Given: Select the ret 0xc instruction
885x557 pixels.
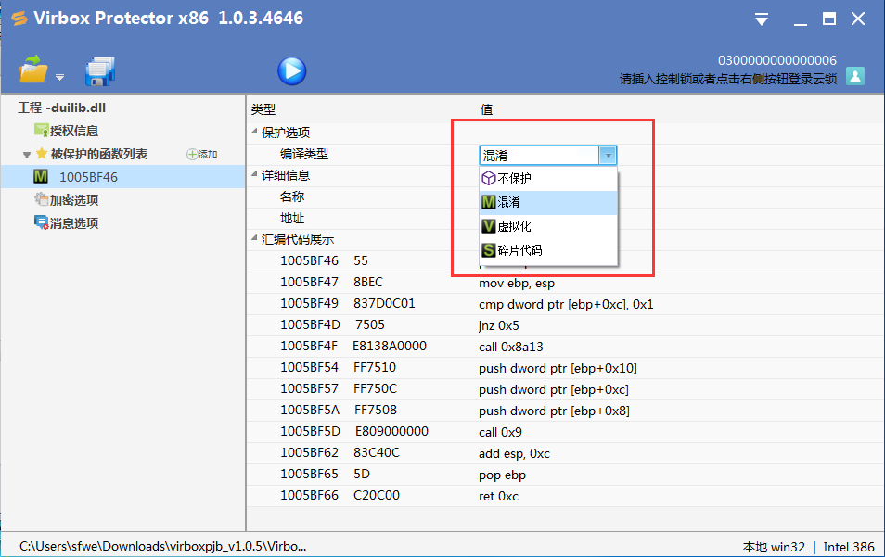Looking at the screenshot, I should (498, 497).
